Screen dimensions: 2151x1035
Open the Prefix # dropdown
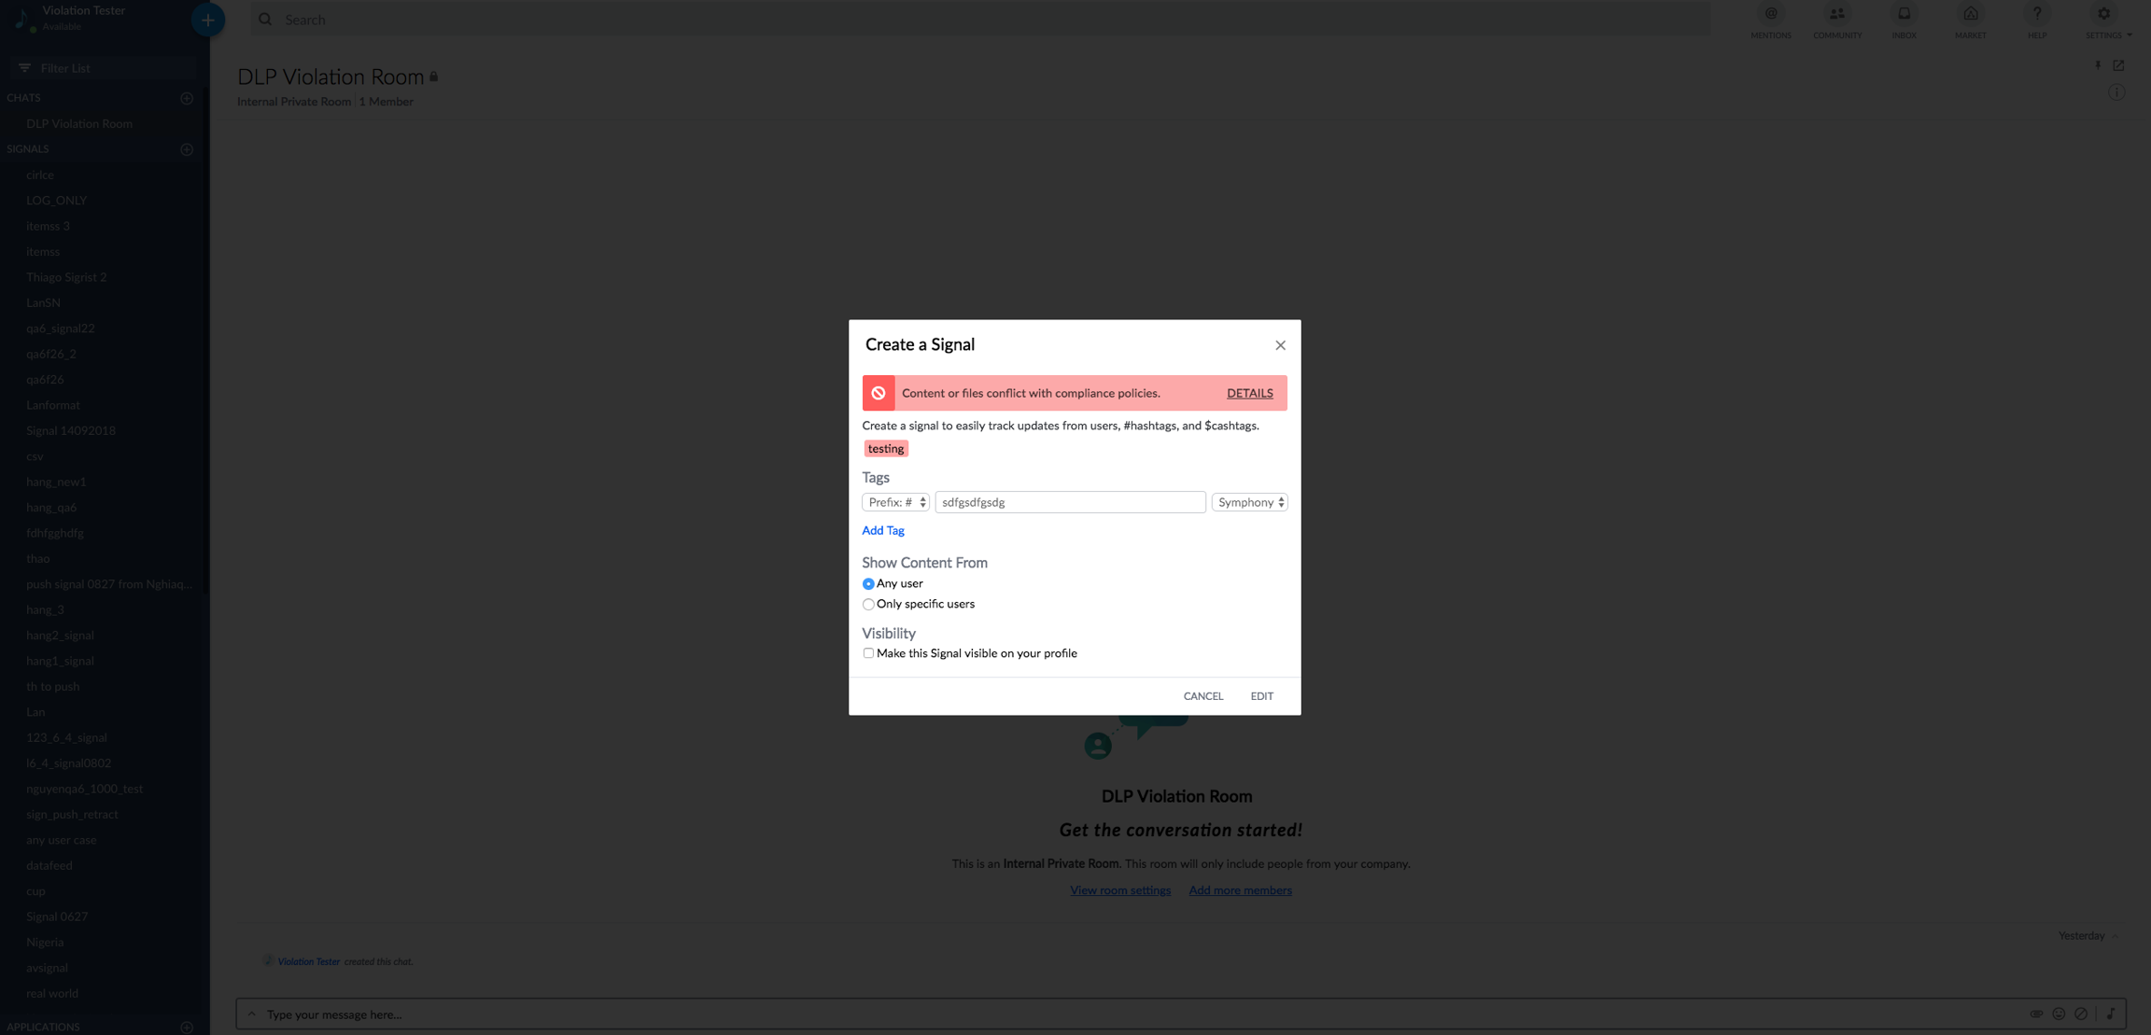[x=894, y=502]
